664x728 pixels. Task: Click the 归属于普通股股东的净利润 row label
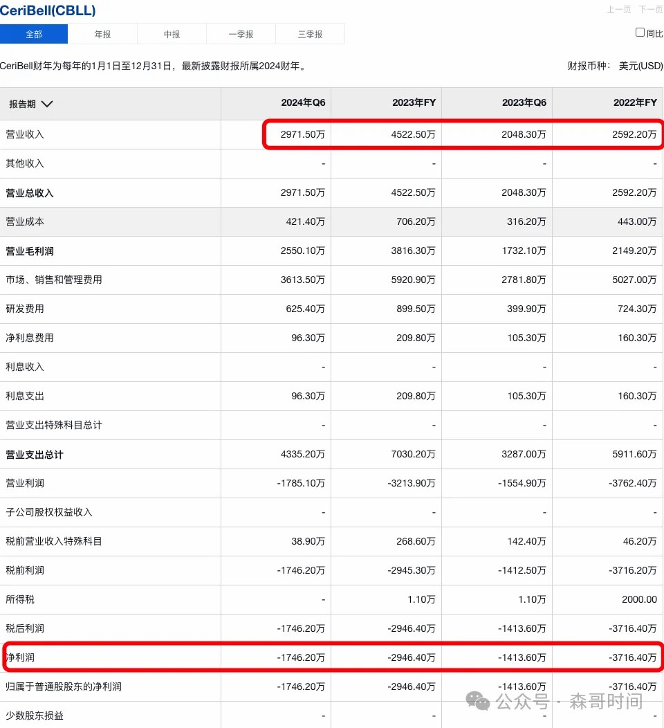click(x=64, y=686)
